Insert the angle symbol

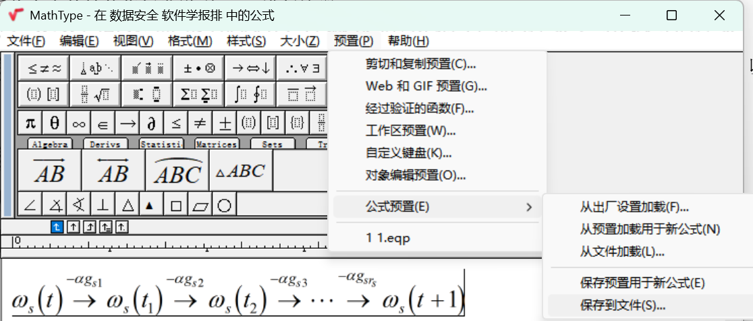click(30, 206)
